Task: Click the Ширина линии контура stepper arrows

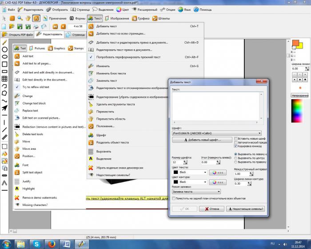Action: tap(249, 184)
